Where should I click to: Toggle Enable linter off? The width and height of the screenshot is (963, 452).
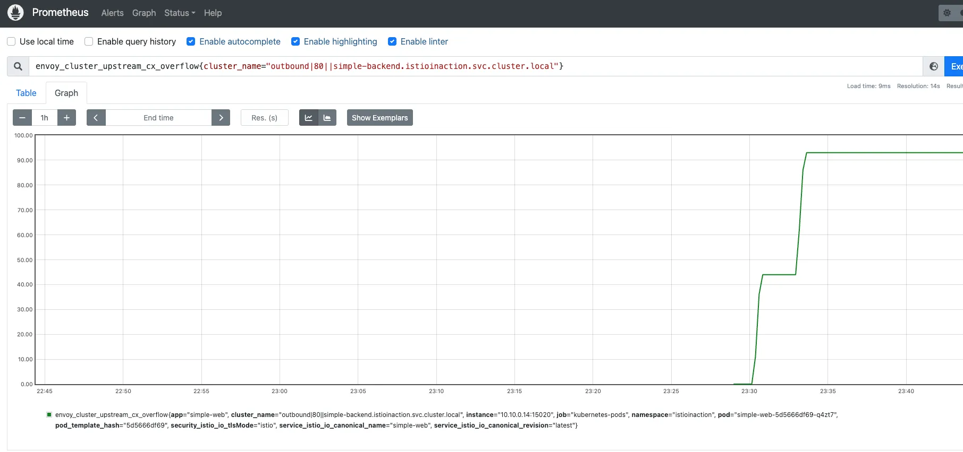click(392, 41)
